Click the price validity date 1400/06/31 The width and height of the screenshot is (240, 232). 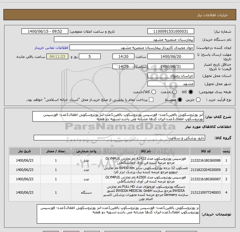pyautogui.click(x=171, y=66)
